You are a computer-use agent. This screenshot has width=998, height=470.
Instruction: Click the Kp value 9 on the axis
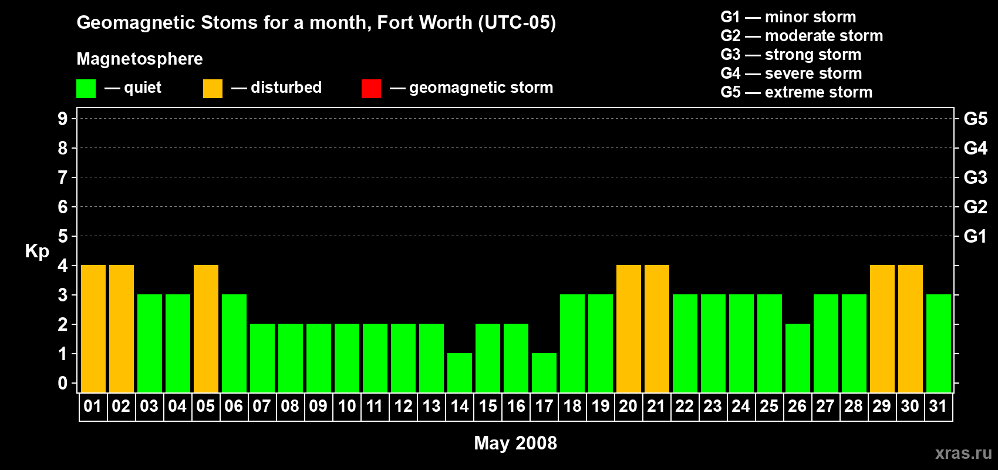coord(63,119)
